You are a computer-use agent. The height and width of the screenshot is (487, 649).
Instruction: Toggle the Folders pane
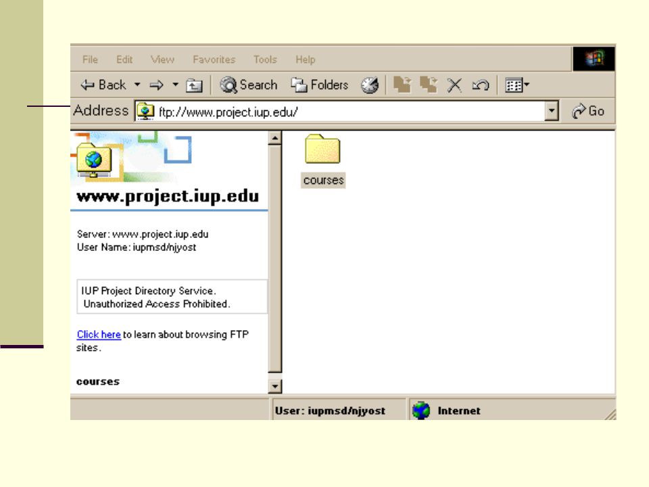click(x=320, y=85)
